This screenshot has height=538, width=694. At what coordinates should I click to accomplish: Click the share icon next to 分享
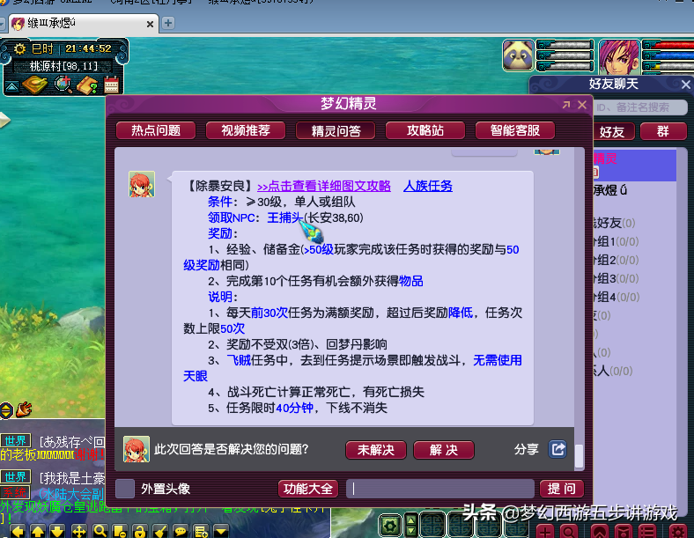click(x=557, y=449)
